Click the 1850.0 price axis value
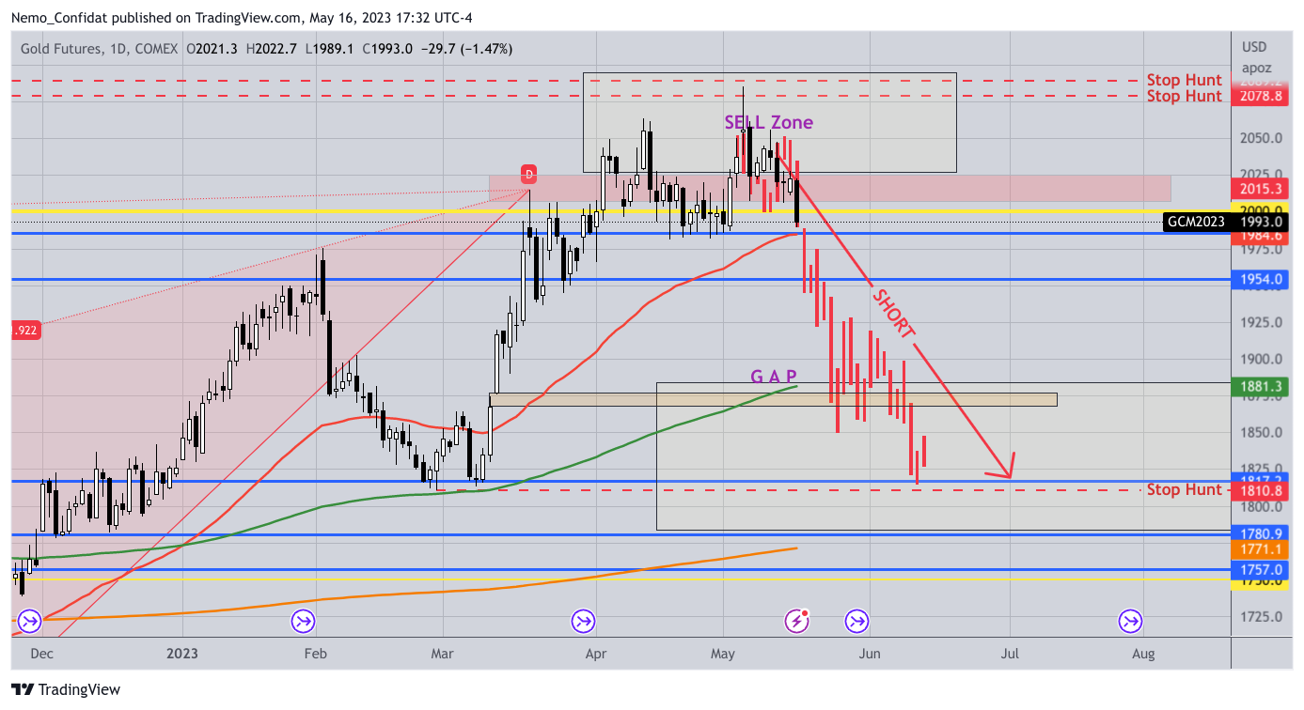1304x710 pixels. point(1260,433)
